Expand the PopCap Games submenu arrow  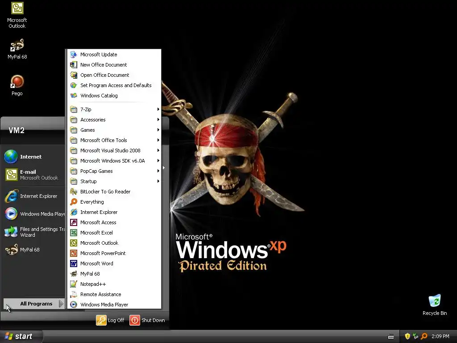coord(158,171)
